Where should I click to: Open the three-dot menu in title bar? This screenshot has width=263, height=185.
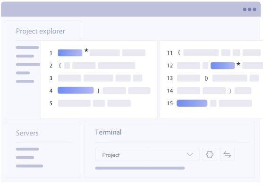click(x=249, y=9)
